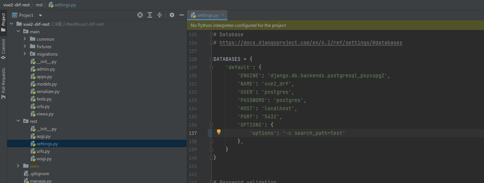
Task: Click the Collapse All icon in Project panel
Action: click(x=160, y=15)
